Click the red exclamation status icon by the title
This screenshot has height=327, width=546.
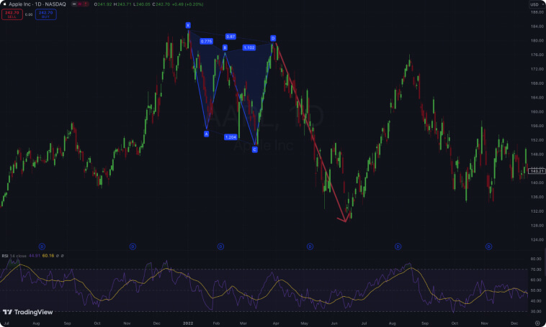coord(85,4)
